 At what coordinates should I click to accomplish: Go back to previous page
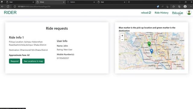click(2, 7)
